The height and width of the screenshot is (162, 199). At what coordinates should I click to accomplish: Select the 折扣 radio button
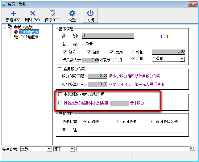tap(133, 52)
